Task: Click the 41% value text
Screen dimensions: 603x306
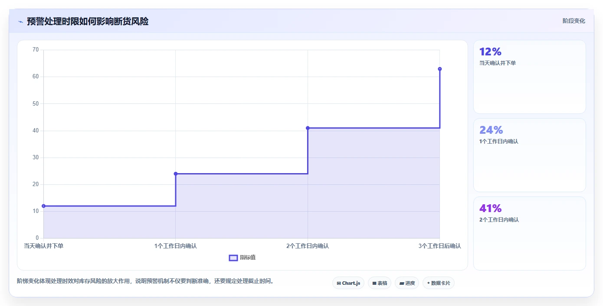Action: click(x=491, y=209)
